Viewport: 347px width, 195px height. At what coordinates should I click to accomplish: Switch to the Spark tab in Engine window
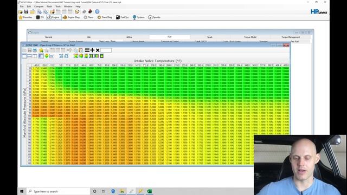pos(210,37)
